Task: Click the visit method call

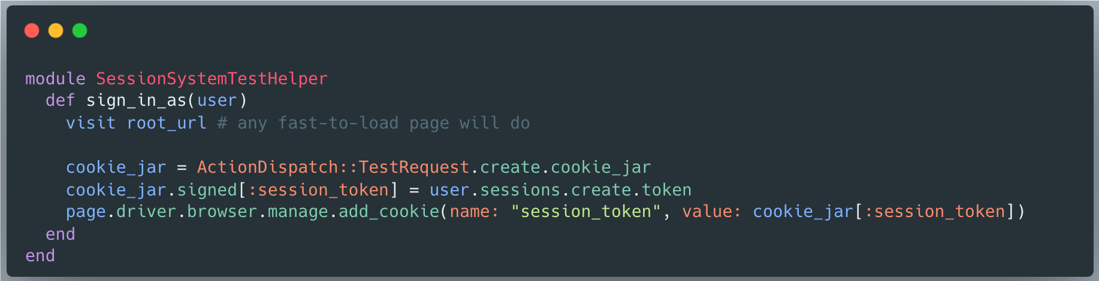Action: [90, 123]
